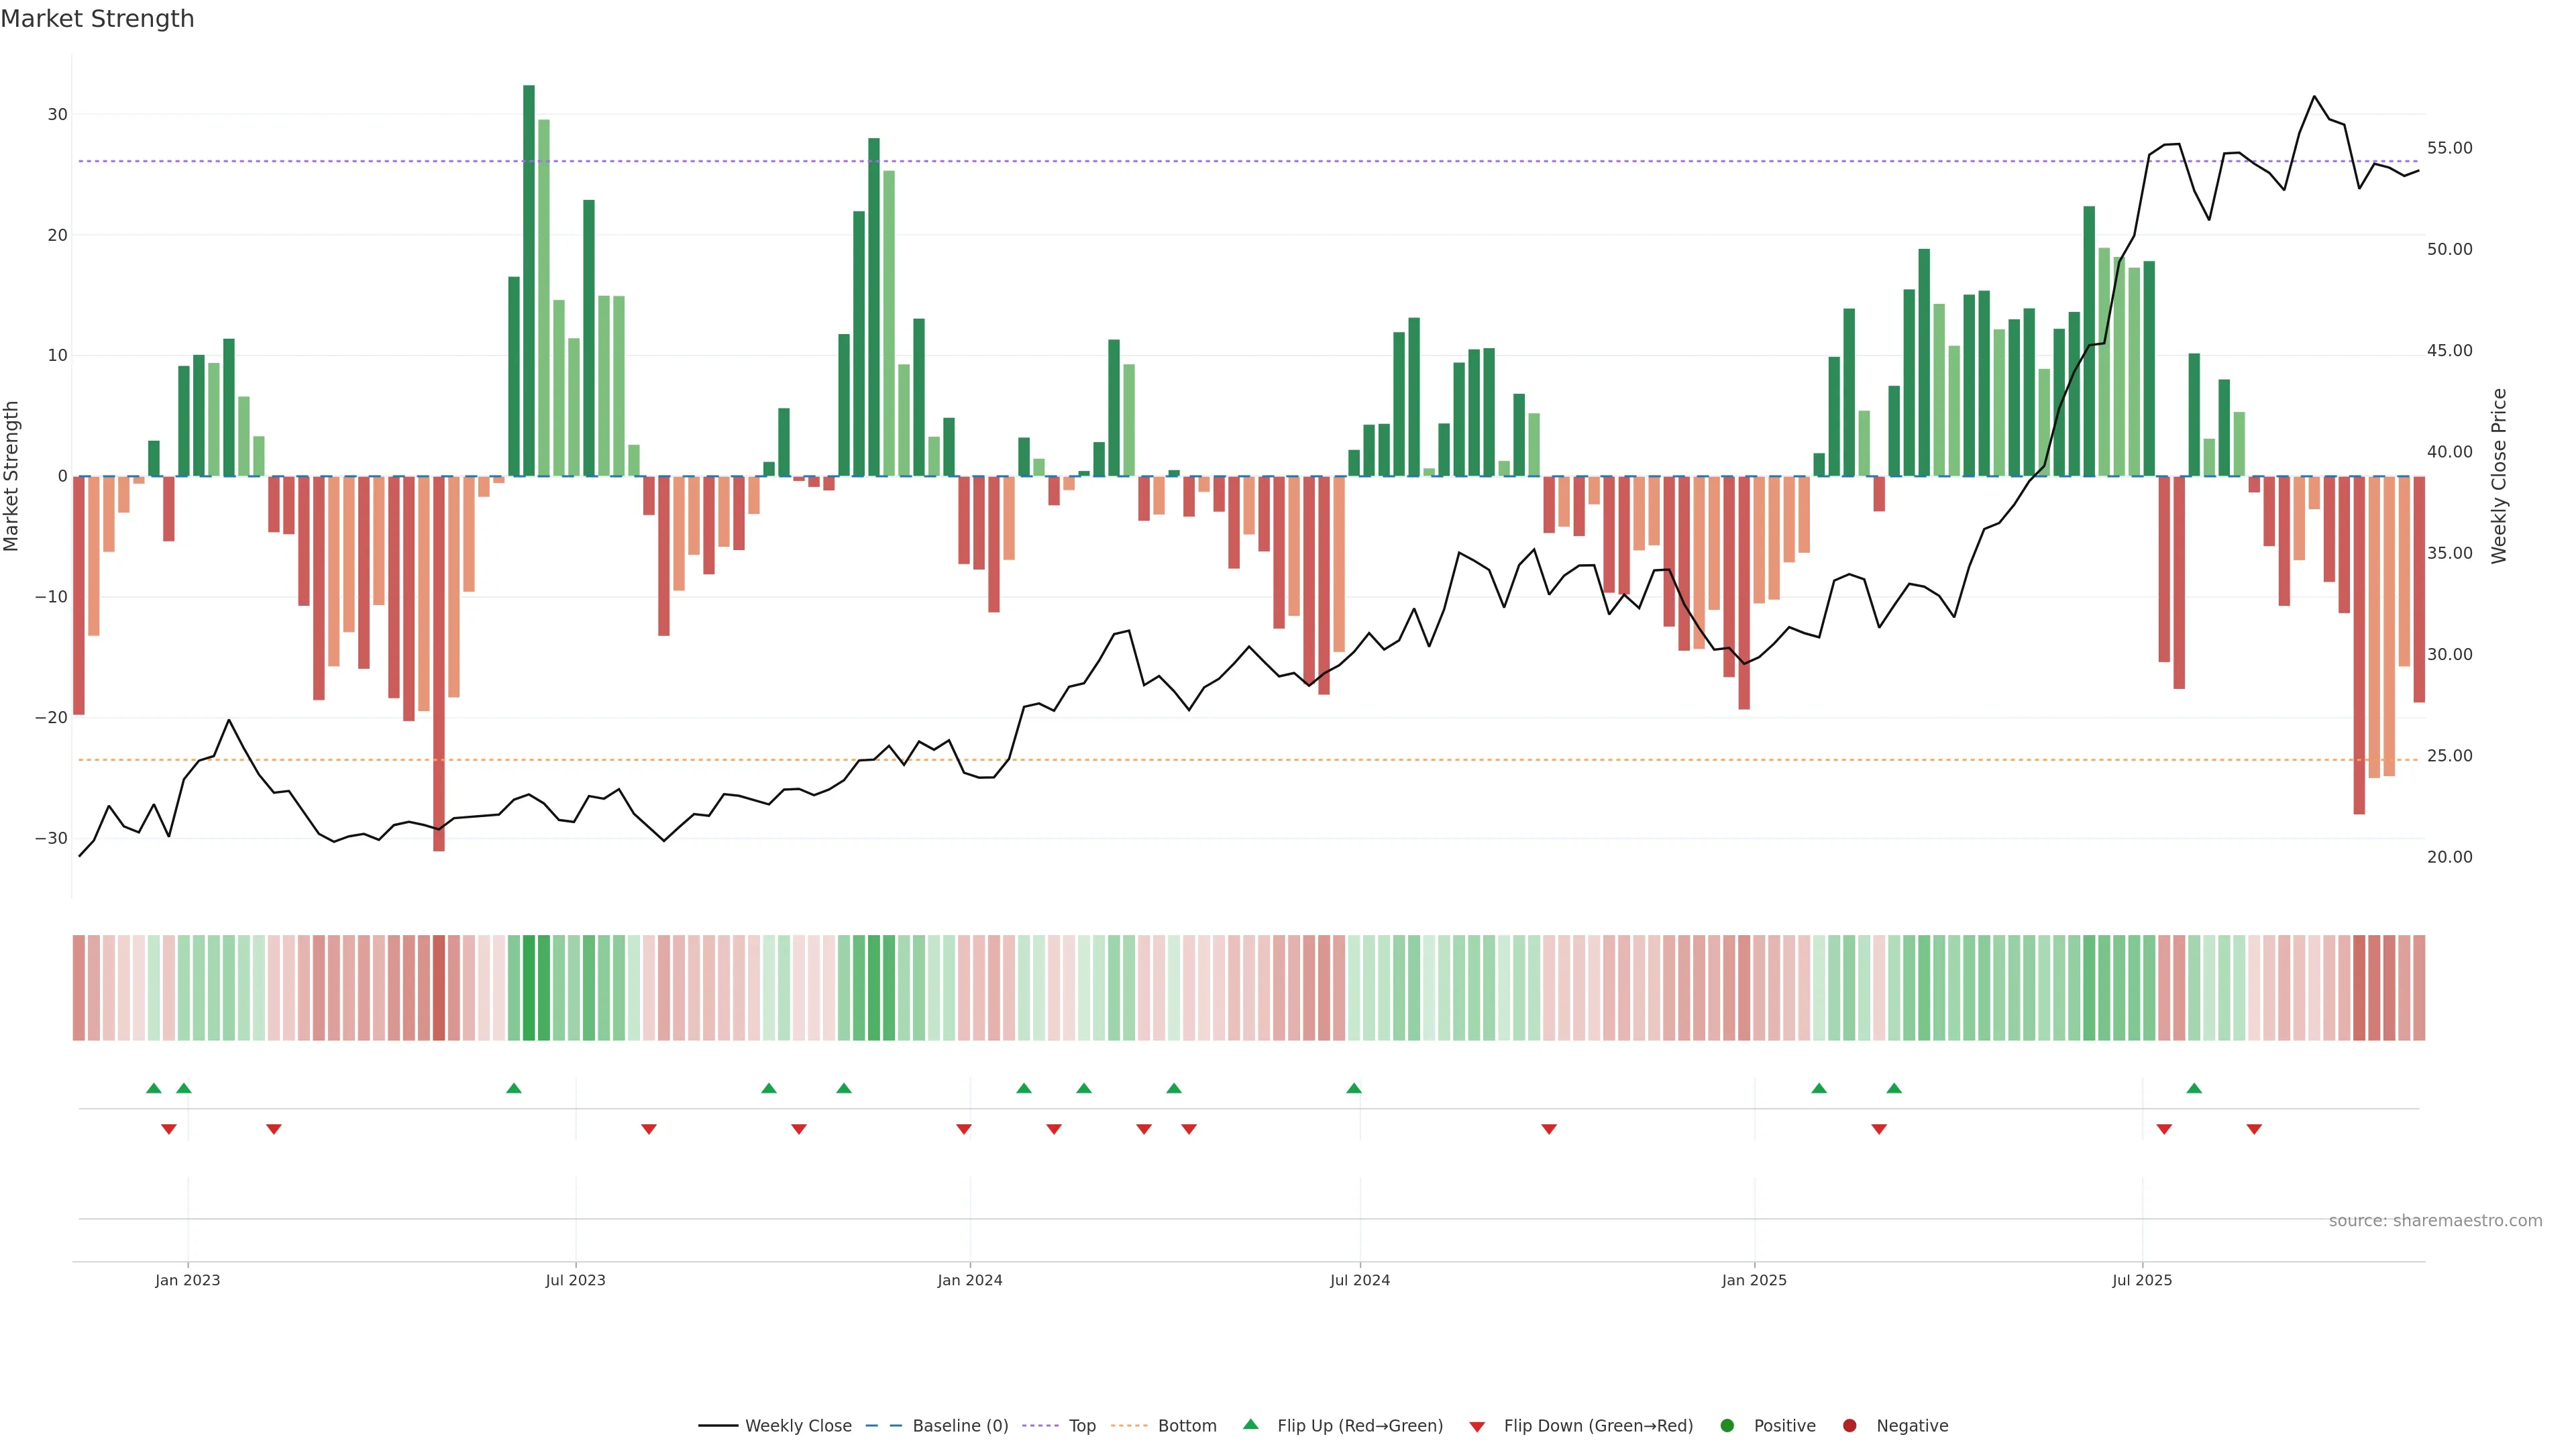This screenshot has width=2576, height=1449.
Task: Click the Market Strength chart title
Action: (97, 18)
